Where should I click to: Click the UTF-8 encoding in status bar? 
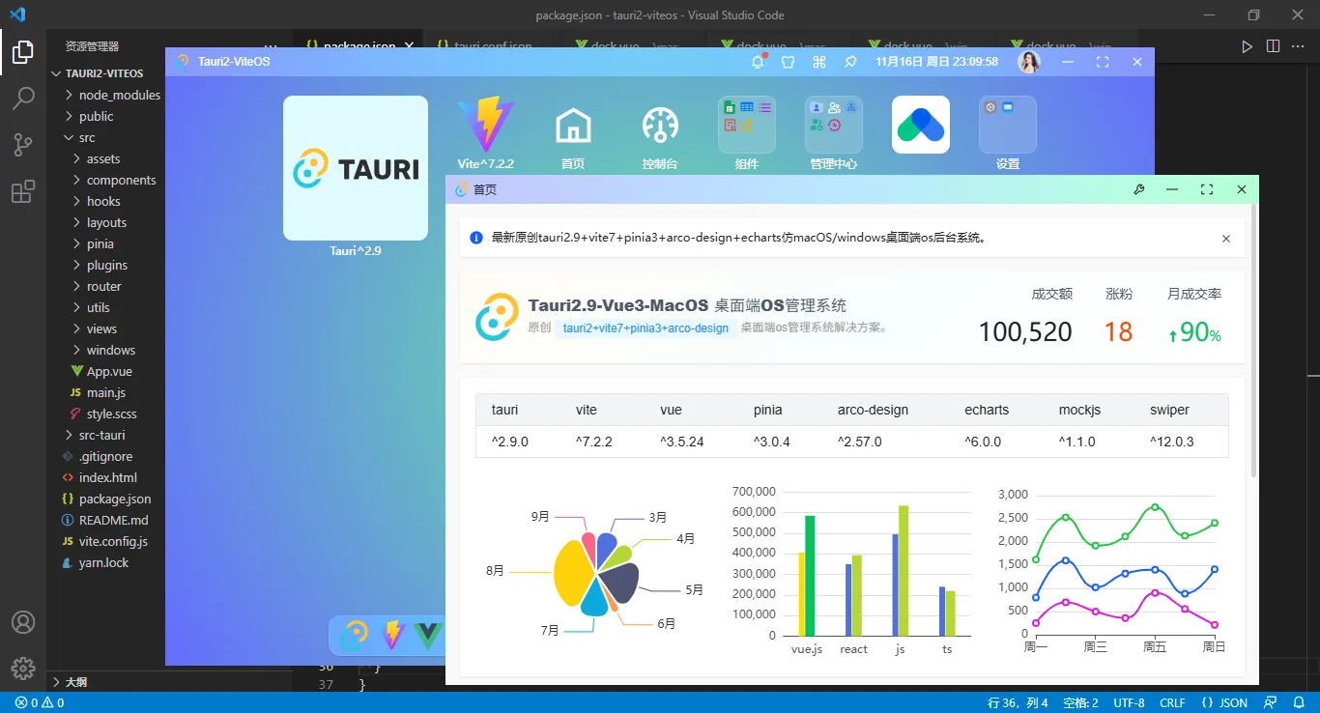[1129, 702]
